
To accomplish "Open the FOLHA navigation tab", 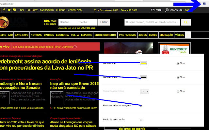I will click(x=75, y=35).
